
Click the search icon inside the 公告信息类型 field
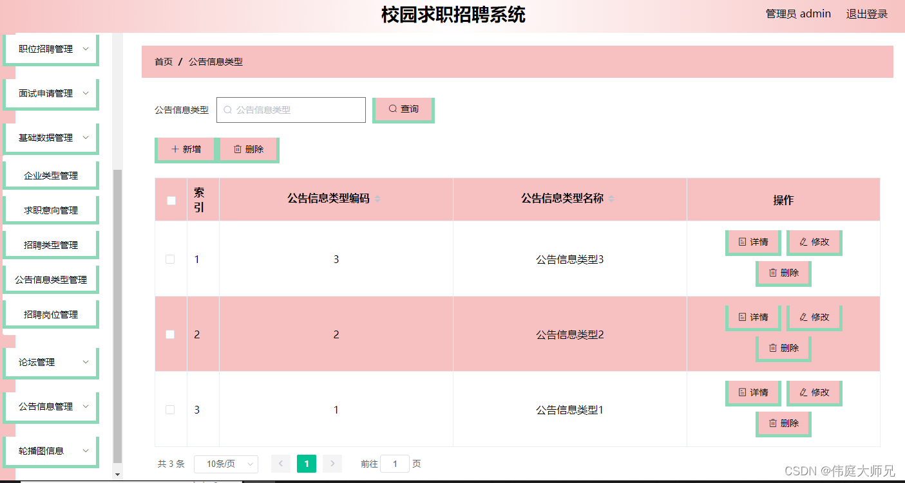227,110
